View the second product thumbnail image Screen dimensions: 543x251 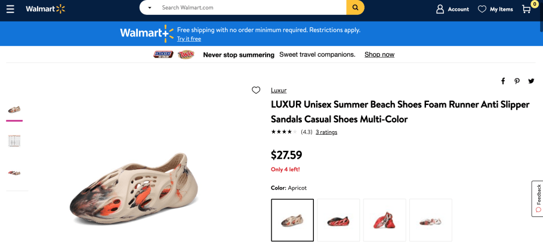click(x=14, y=141)
